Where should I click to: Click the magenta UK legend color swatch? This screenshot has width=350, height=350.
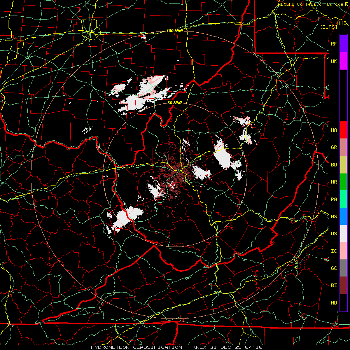pyautogui.click(x=343, y=61)
